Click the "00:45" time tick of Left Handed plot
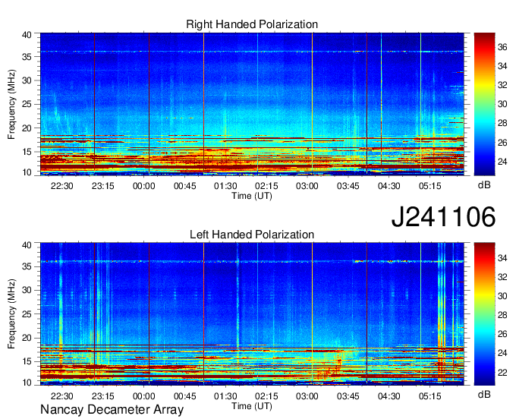The width and height of the screenshot is (516, 419). pyautogui.click(x=184, y=396)
